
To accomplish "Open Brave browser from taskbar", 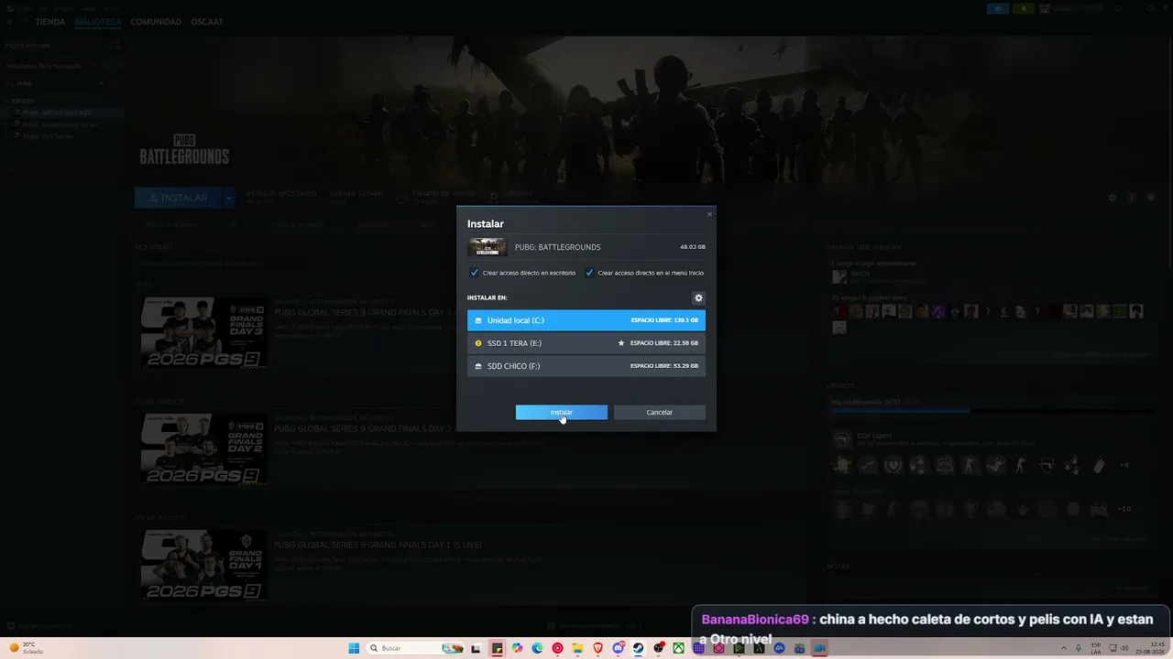I will pos(598,648).
